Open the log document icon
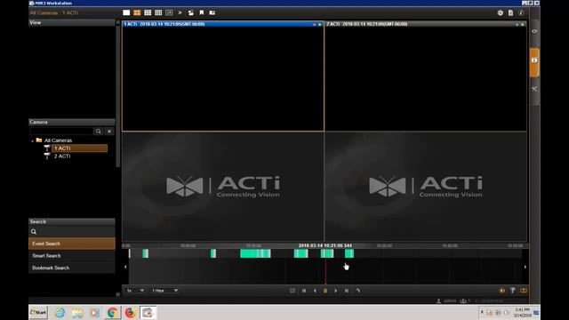 point(510,12)
